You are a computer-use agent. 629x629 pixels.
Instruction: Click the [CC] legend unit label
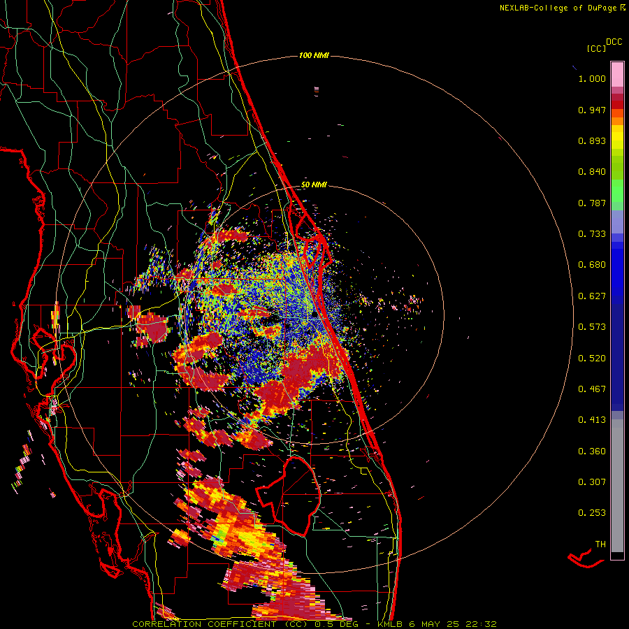(x=597, y=48)
